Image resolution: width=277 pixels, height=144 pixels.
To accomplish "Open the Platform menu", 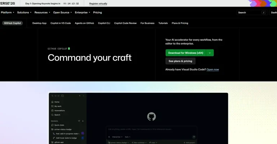I will [x=8, y=13].
